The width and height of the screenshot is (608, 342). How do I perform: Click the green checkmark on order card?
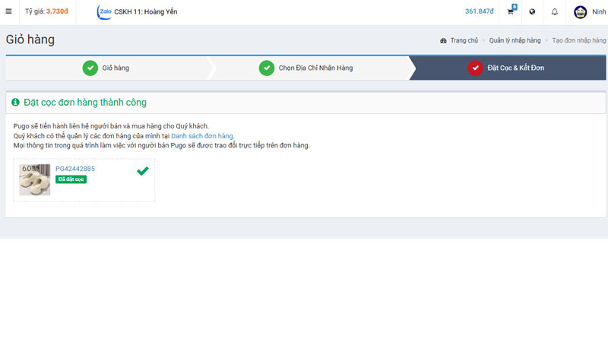click(x=142, y=171)
